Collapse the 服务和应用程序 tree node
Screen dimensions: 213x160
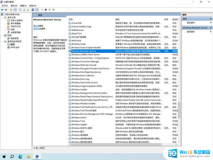coord(2,41)
